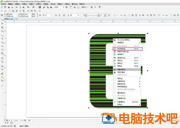Click the X position input field
This screenshot has height=128, width=180.
pos(10,14)
